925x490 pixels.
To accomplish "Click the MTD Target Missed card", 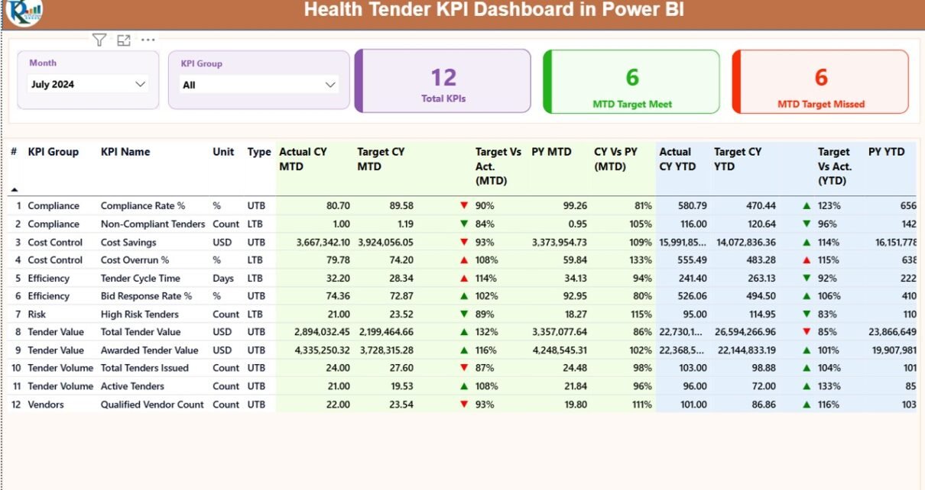I will [x=821, y=82].
